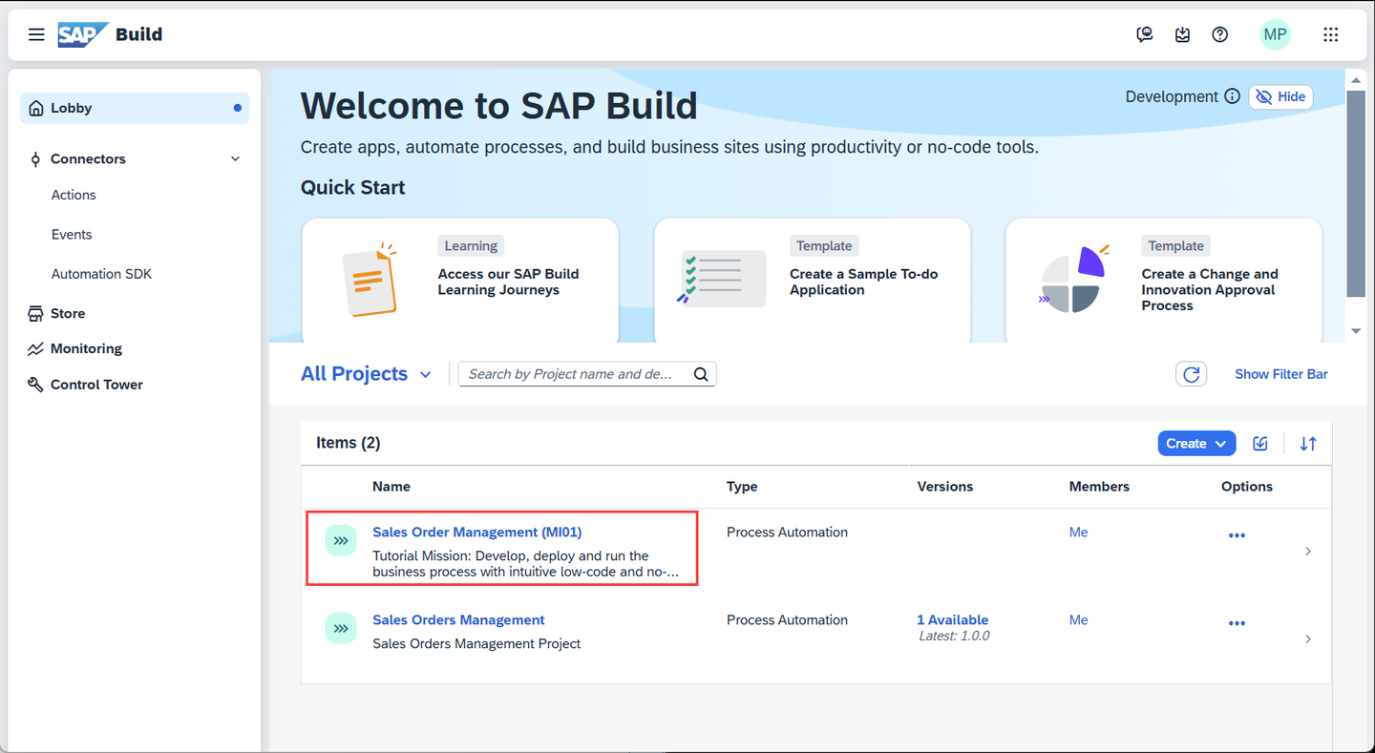Click the download tray icon in header

tap(1182, 34)
